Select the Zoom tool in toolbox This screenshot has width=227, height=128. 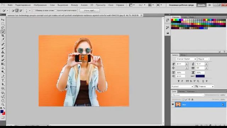[x=3, y=105]
